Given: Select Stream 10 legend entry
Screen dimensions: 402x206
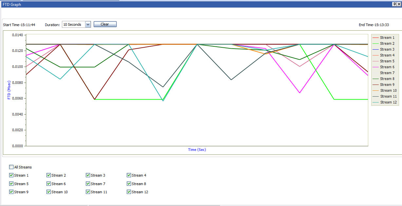Looking at the screenshot, I should (385, 90).
